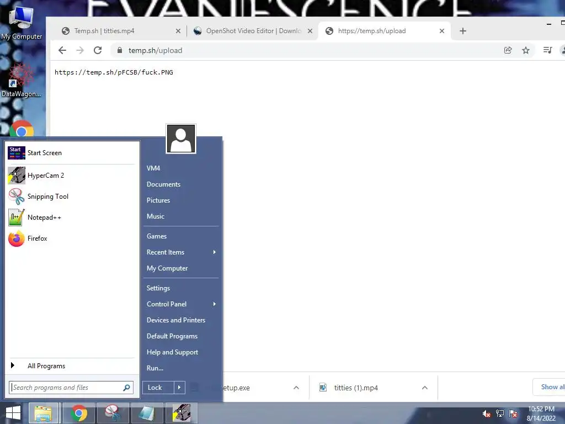This screenshot has width=565, height=424.
Task: Bookmark this page with star
Action: pyautogui.click(x=526, y=50)
